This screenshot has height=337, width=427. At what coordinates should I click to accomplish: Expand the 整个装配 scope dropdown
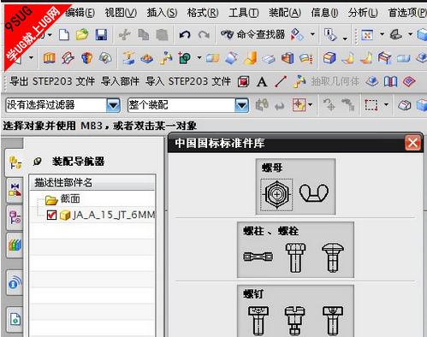tap(241, 105)
